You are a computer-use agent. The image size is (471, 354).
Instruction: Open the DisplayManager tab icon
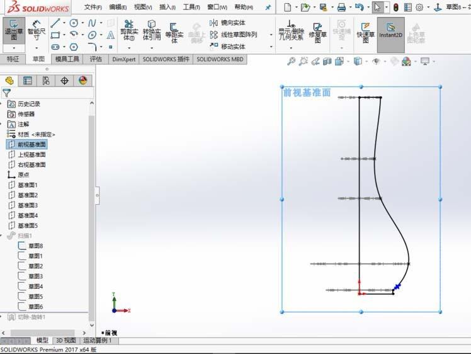pos(82,81)
